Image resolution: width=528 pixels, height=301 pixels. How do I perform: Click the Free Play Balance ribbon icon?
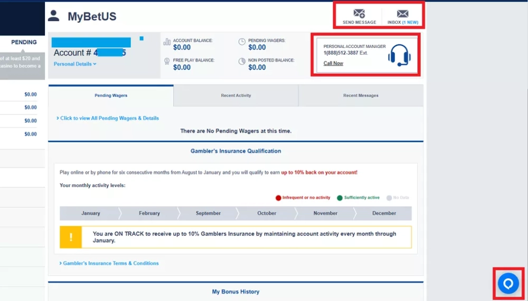pos(167,61)
